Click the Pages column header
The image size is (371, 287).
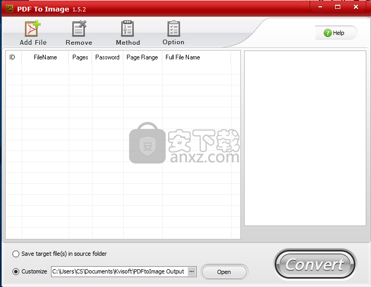(80, 57)
